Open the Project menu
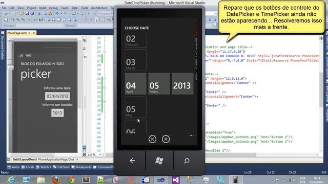 click(31, 8)
